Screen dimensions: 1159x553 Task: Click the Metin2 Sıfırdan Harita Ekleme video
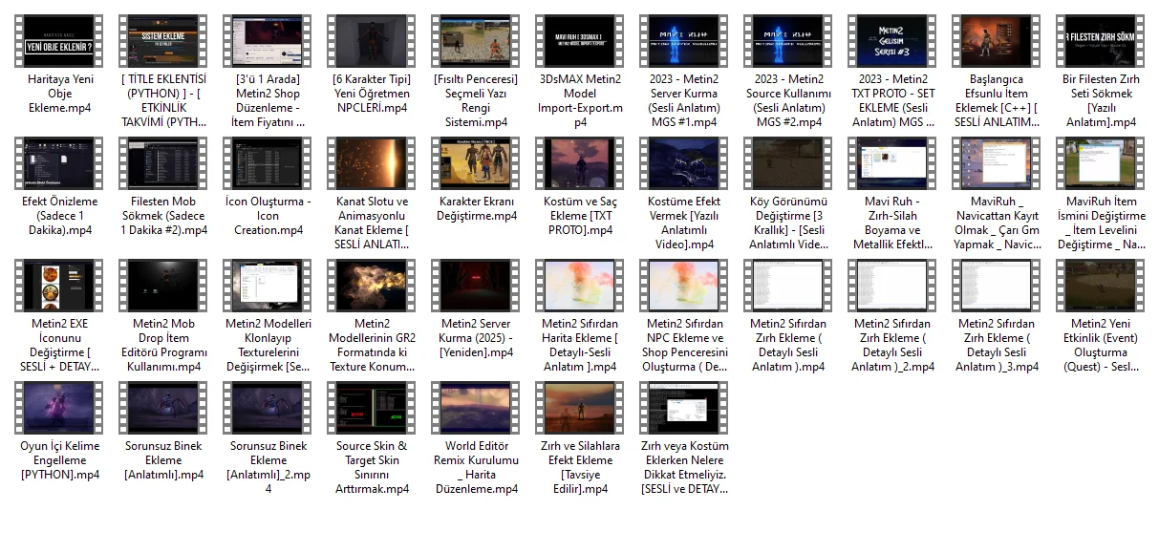pos(580,285)
